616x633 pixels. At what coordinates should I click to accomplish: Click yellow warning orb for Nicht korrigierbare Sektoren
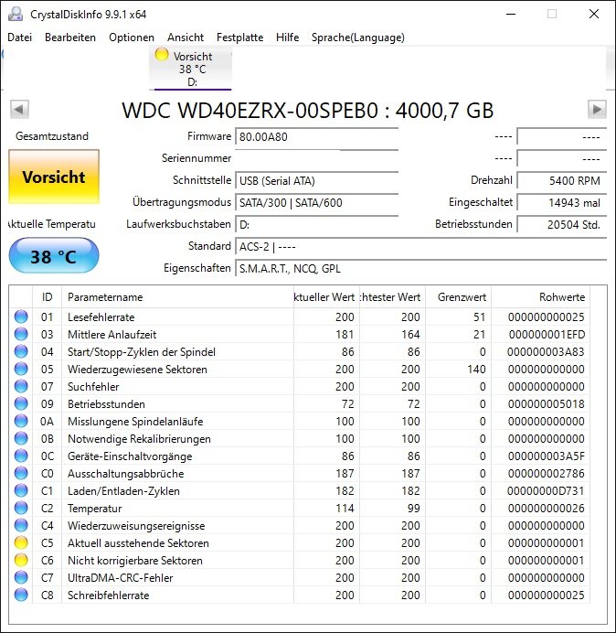pyautogui.click(x=21, y=560)
